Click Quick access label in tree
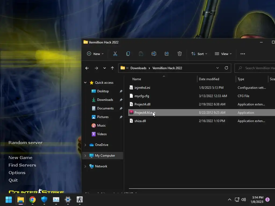The height and width of the screenshot is (206, 275). [x=104, y=83]
